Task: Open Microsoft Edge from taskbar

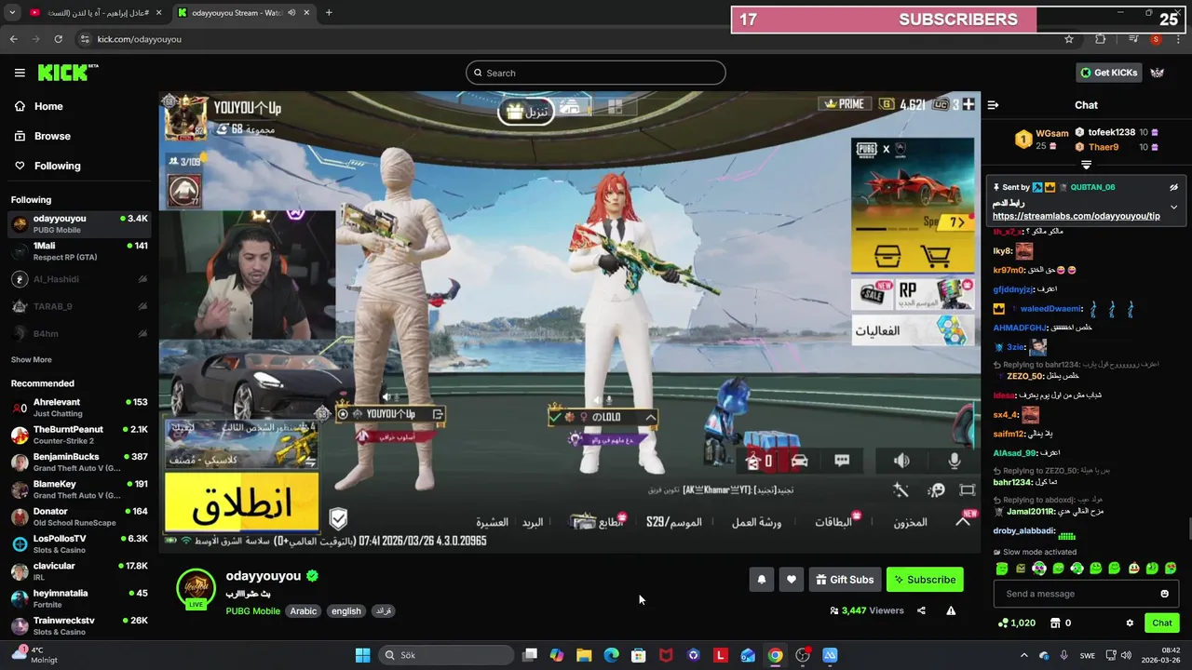Action: [x=611, y=655]
